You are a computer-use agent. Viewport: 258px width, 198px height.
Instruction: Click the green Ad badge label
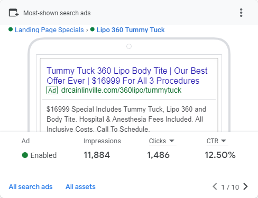[52, 90]
